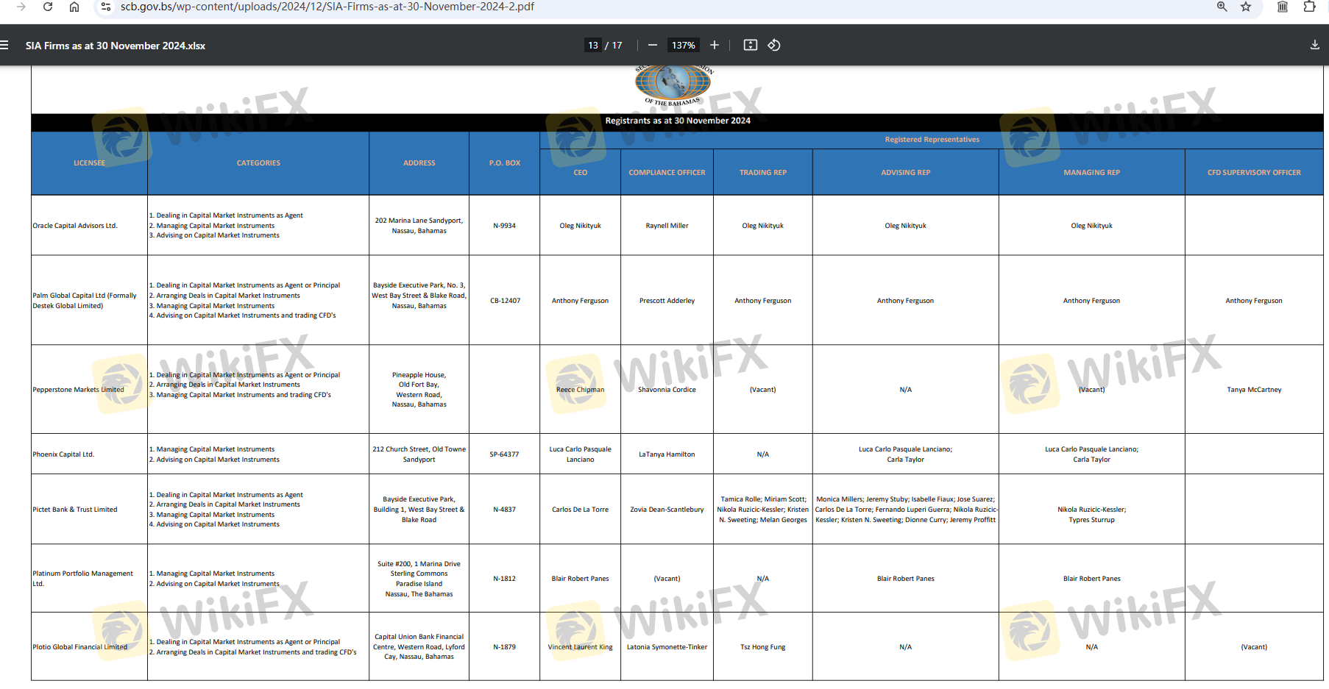Click the forward navigation arrow
Viewport: 1329px width, 689px height.
click(x=21, y=7)
